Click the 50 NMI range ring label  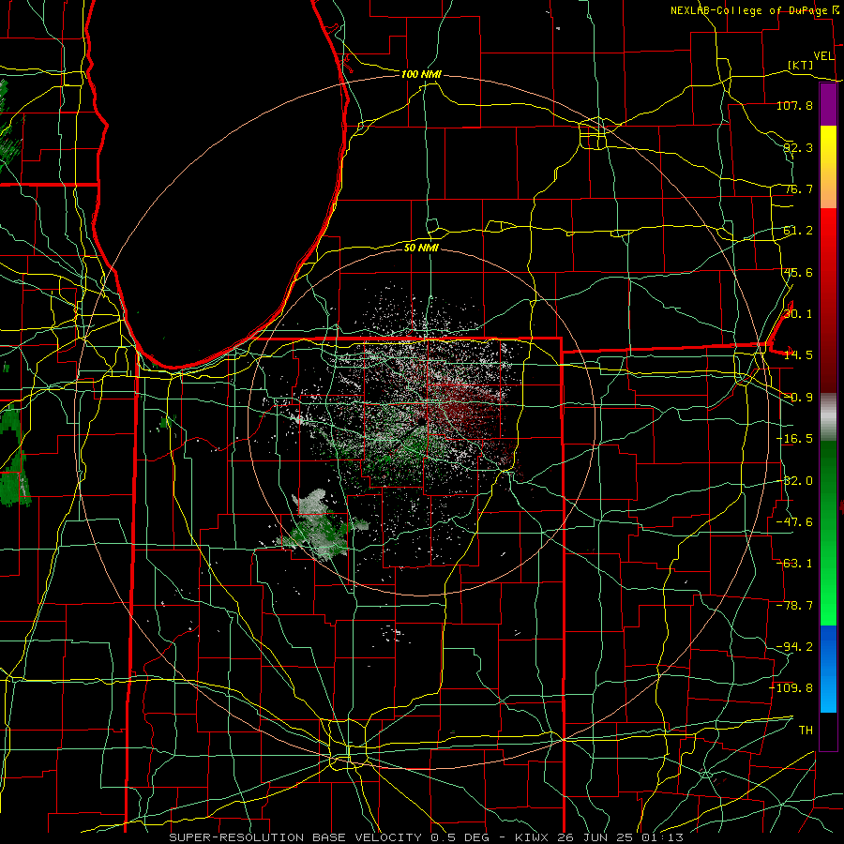coord(421,249)
